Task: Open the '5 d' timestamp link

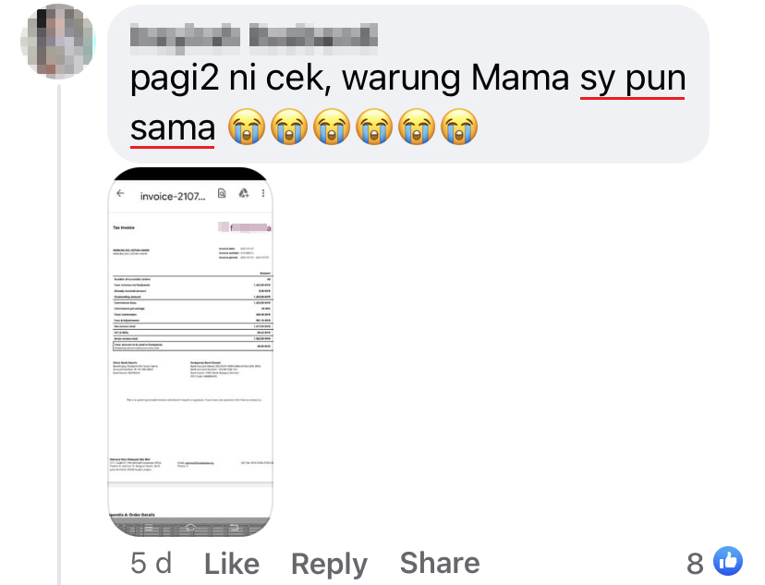Action: (152, 564)
